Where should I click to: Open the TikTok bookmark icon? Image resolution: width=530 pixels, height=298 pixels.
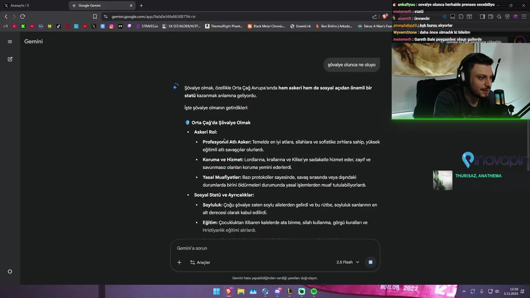[x=58, y=26]
